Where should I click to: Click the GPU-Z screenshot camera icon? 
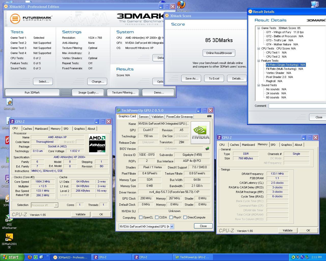[209, 116]
